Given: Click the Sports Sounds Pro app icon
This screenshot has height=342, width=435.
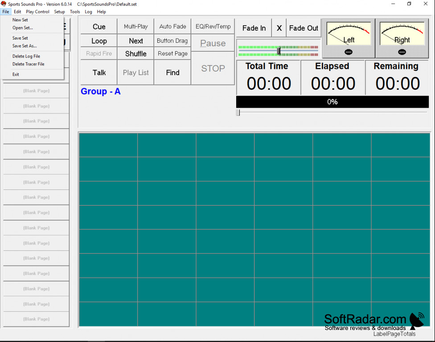Looking at the screenshot, I should coord(4,4).
